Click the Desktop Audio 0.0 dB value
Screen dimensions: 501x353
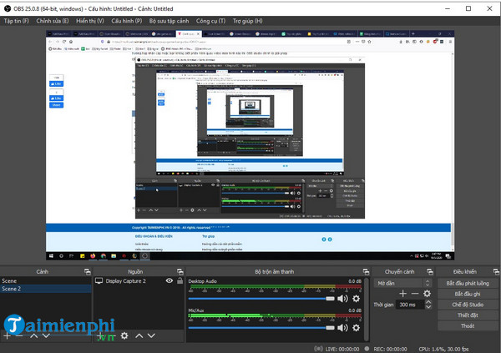pyautogui.click(x=355, y=281)
